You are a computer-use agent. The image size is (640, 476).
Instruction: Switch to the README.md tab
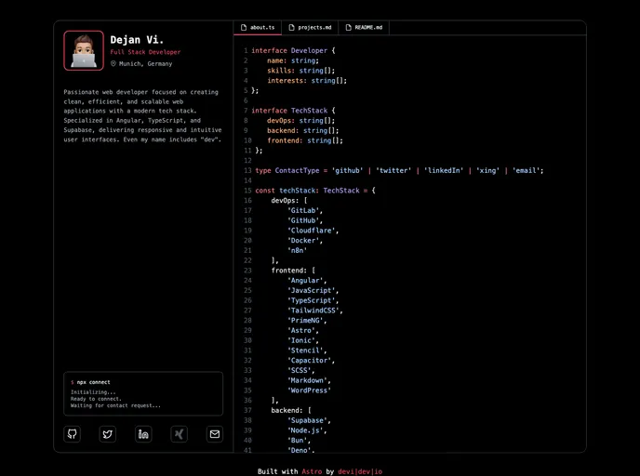(364, 27)
